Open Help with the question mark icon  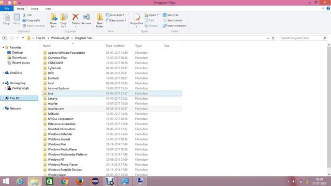tap(328, 8)
